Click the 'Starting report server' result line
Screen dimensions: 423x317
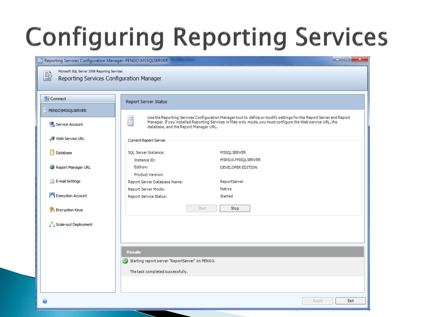point(173,261)
